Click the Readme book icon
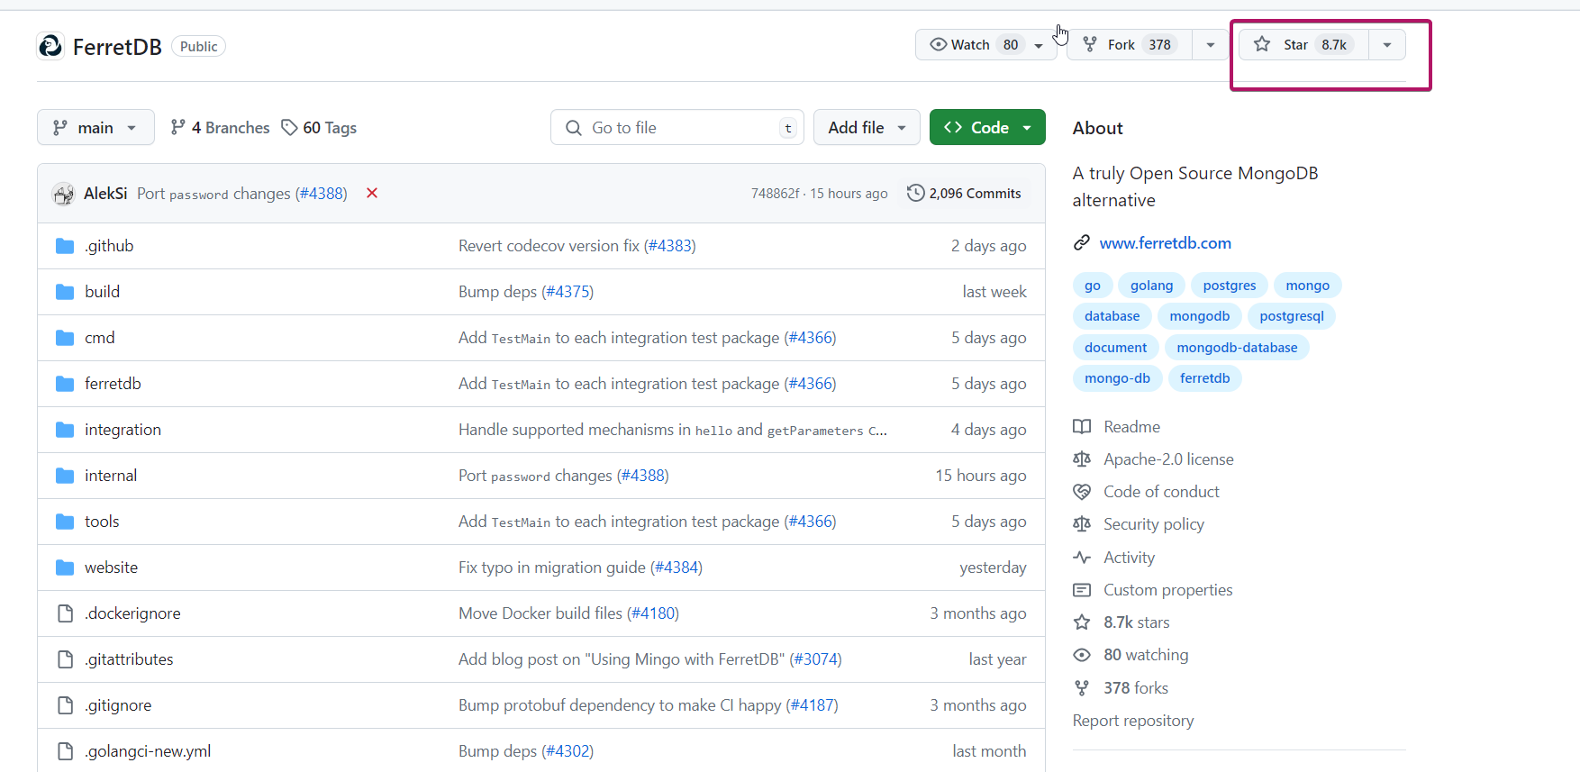 (x=1082, y=427)
